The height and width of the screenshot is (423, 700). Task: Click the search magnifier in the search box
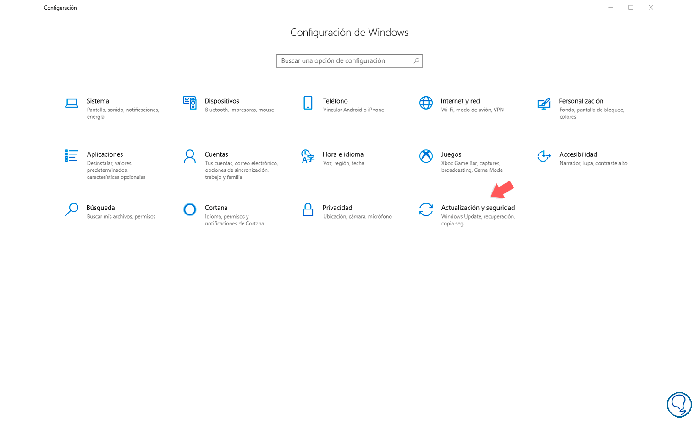tap(416, 60)
